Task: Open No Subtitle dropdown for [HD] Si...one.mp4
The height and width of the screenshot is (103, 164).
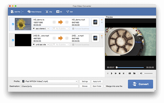Action: 61,44
